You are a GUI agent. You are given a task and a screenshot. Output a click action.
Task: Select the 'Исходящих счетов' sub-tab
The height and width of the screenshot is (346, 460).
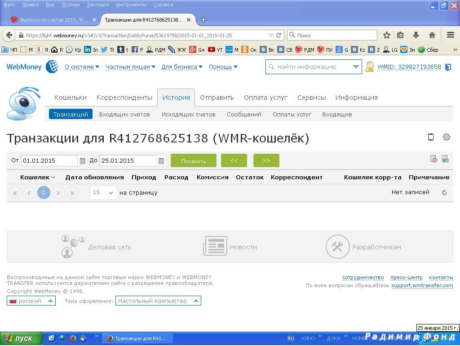188,115
